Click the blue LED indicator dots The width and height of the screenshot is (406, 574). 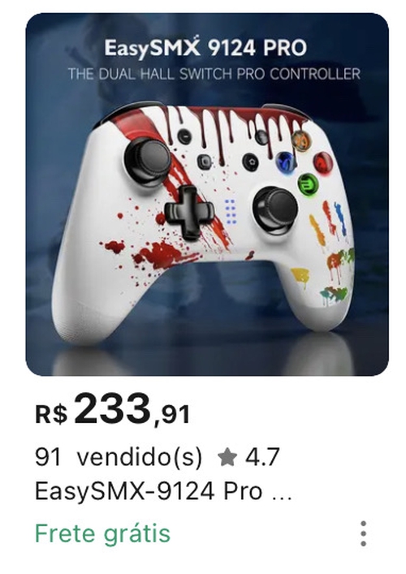pos(230,212)
